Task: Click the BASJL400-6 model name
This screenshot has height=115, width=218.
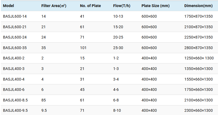Action: tap(14, 90)
